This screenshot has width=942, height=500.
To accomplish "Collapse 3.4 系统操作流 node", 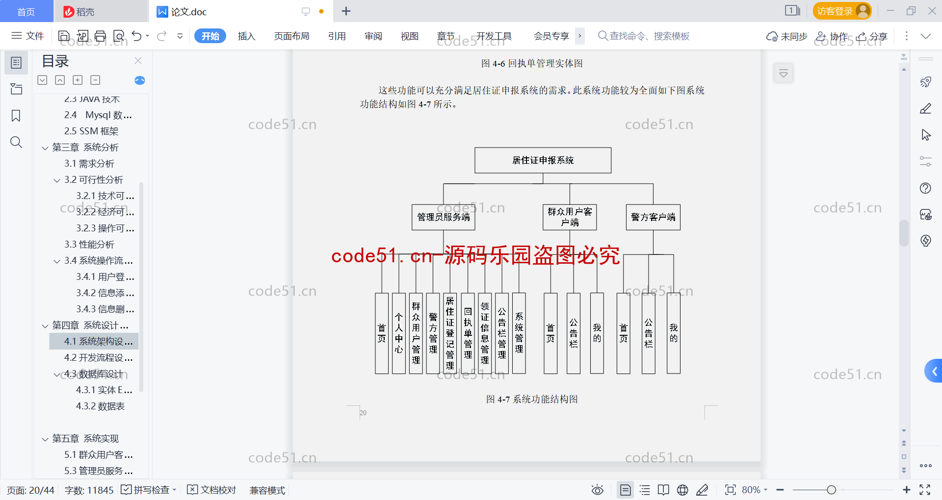I will pyautogui.click(x=57, y=261).
